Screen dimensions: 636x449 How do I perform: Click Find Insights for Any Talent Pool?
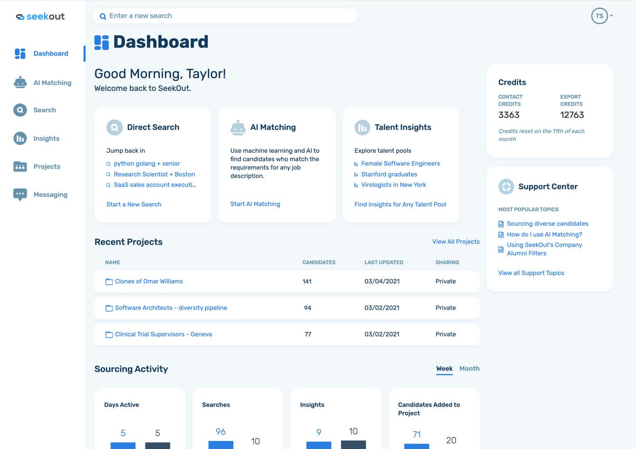400,205
